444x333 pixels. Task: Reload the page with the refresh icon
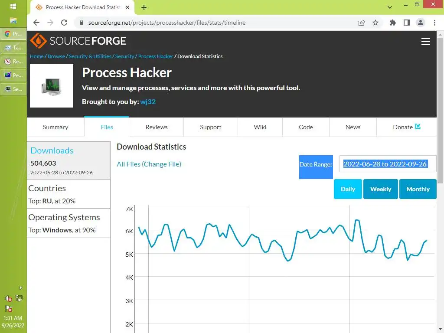(x=64, y=23)
